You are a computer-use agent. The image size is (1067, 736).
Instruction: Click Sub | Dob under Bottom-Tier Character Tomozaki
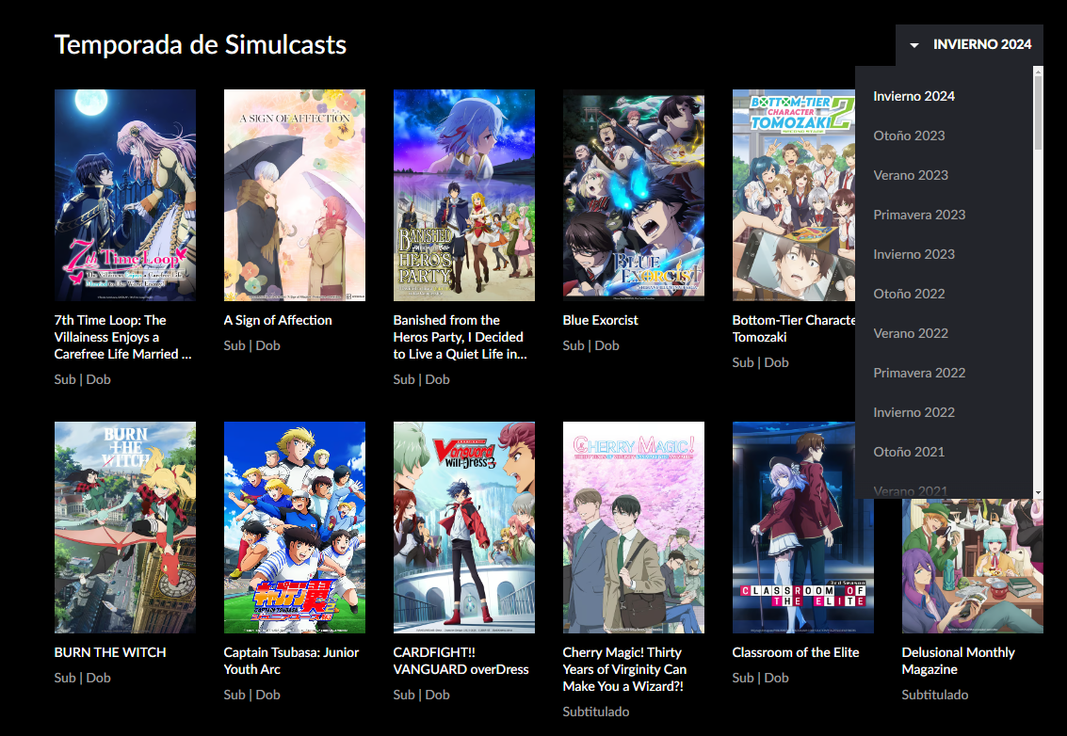(760, 362)
